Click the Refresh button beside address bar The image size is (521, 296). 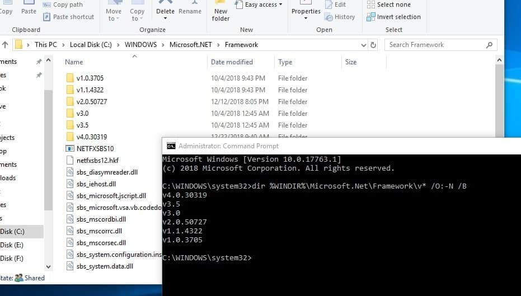[x=373, y=45]
